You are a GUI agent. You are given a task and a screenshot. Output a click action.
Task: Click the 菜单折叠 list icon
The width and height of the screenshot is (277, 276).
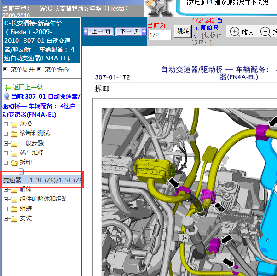click(40, 70)
